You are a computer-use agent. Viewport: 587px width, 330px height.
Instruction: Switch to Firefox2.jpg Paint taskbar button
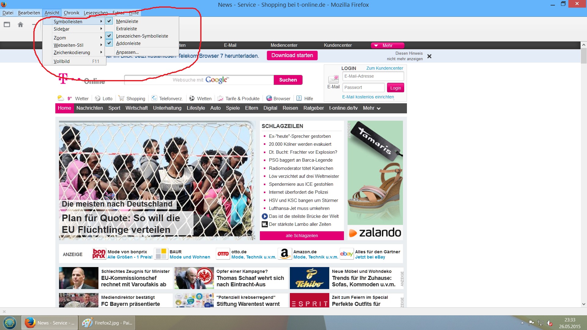coord(107,323)
